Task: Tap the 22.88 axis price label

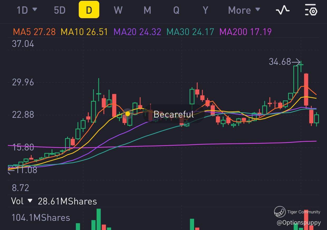Action: pyautogui.click(x=23, y=115)
